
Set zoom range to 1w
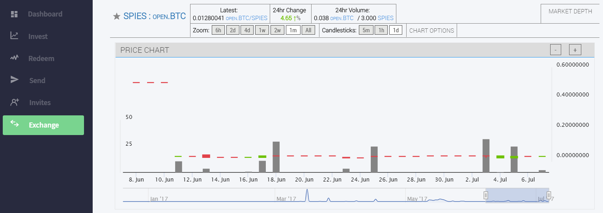point(261,30)
